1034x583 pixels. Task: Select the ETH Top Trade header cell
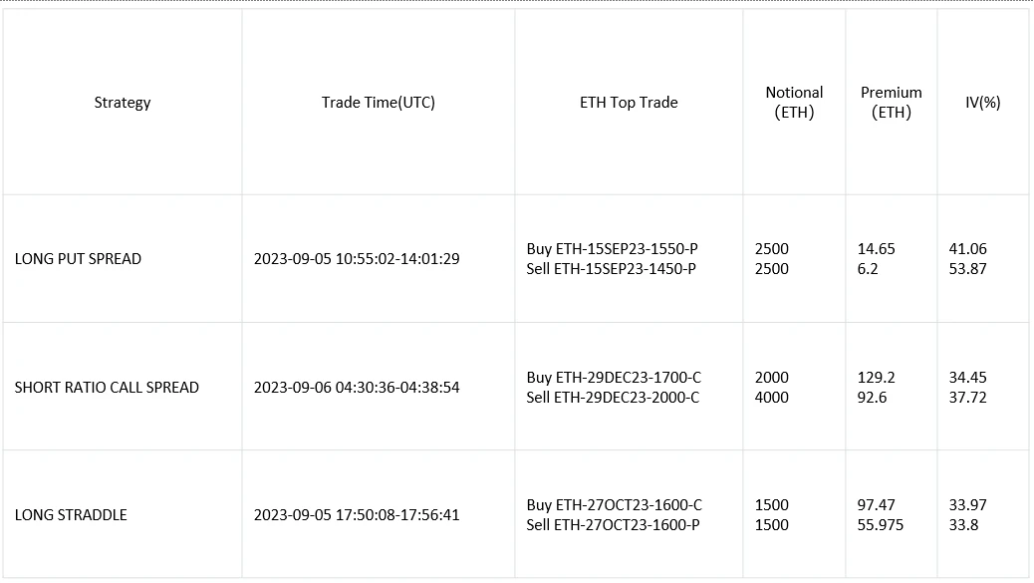[x=629, y=103]
